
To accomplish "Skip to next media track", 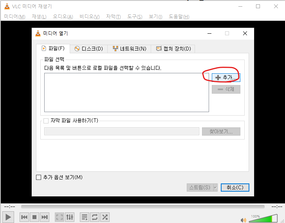I will pos(45,217).
